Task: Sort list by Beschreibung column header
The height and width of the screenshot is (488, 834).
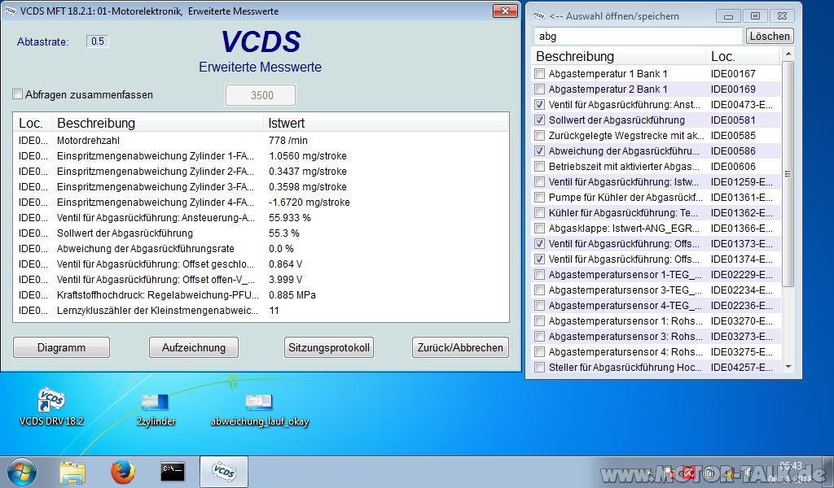Action: pos(617,56)
